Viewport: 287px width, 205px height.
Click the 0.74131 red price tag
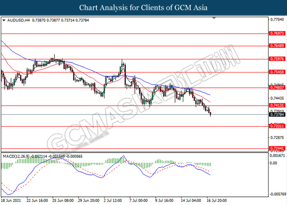(x=277, y=105)
